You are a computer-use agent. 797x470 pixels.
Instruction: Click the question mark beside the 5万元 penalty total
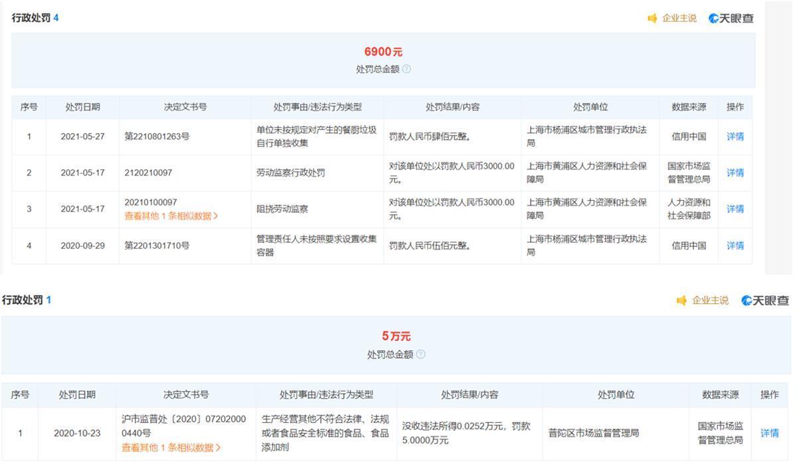click(420, 354)
